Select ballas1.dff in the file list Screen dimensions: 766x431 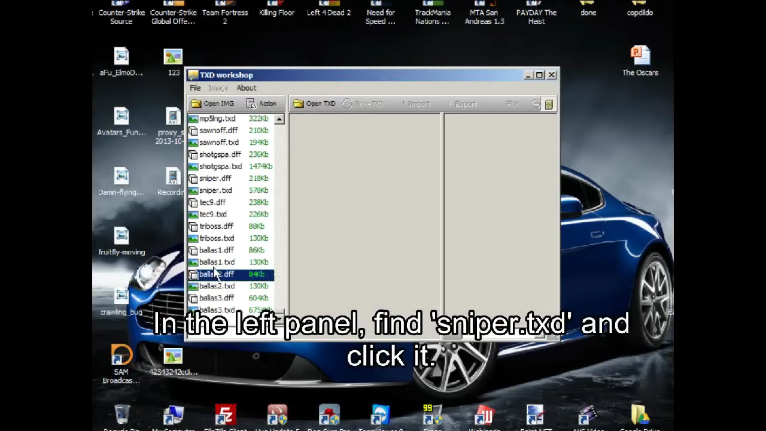click(x=231, y=250)
